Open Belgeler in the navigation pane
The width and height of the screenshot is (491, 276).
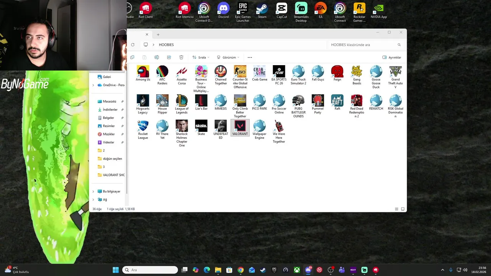108,118
